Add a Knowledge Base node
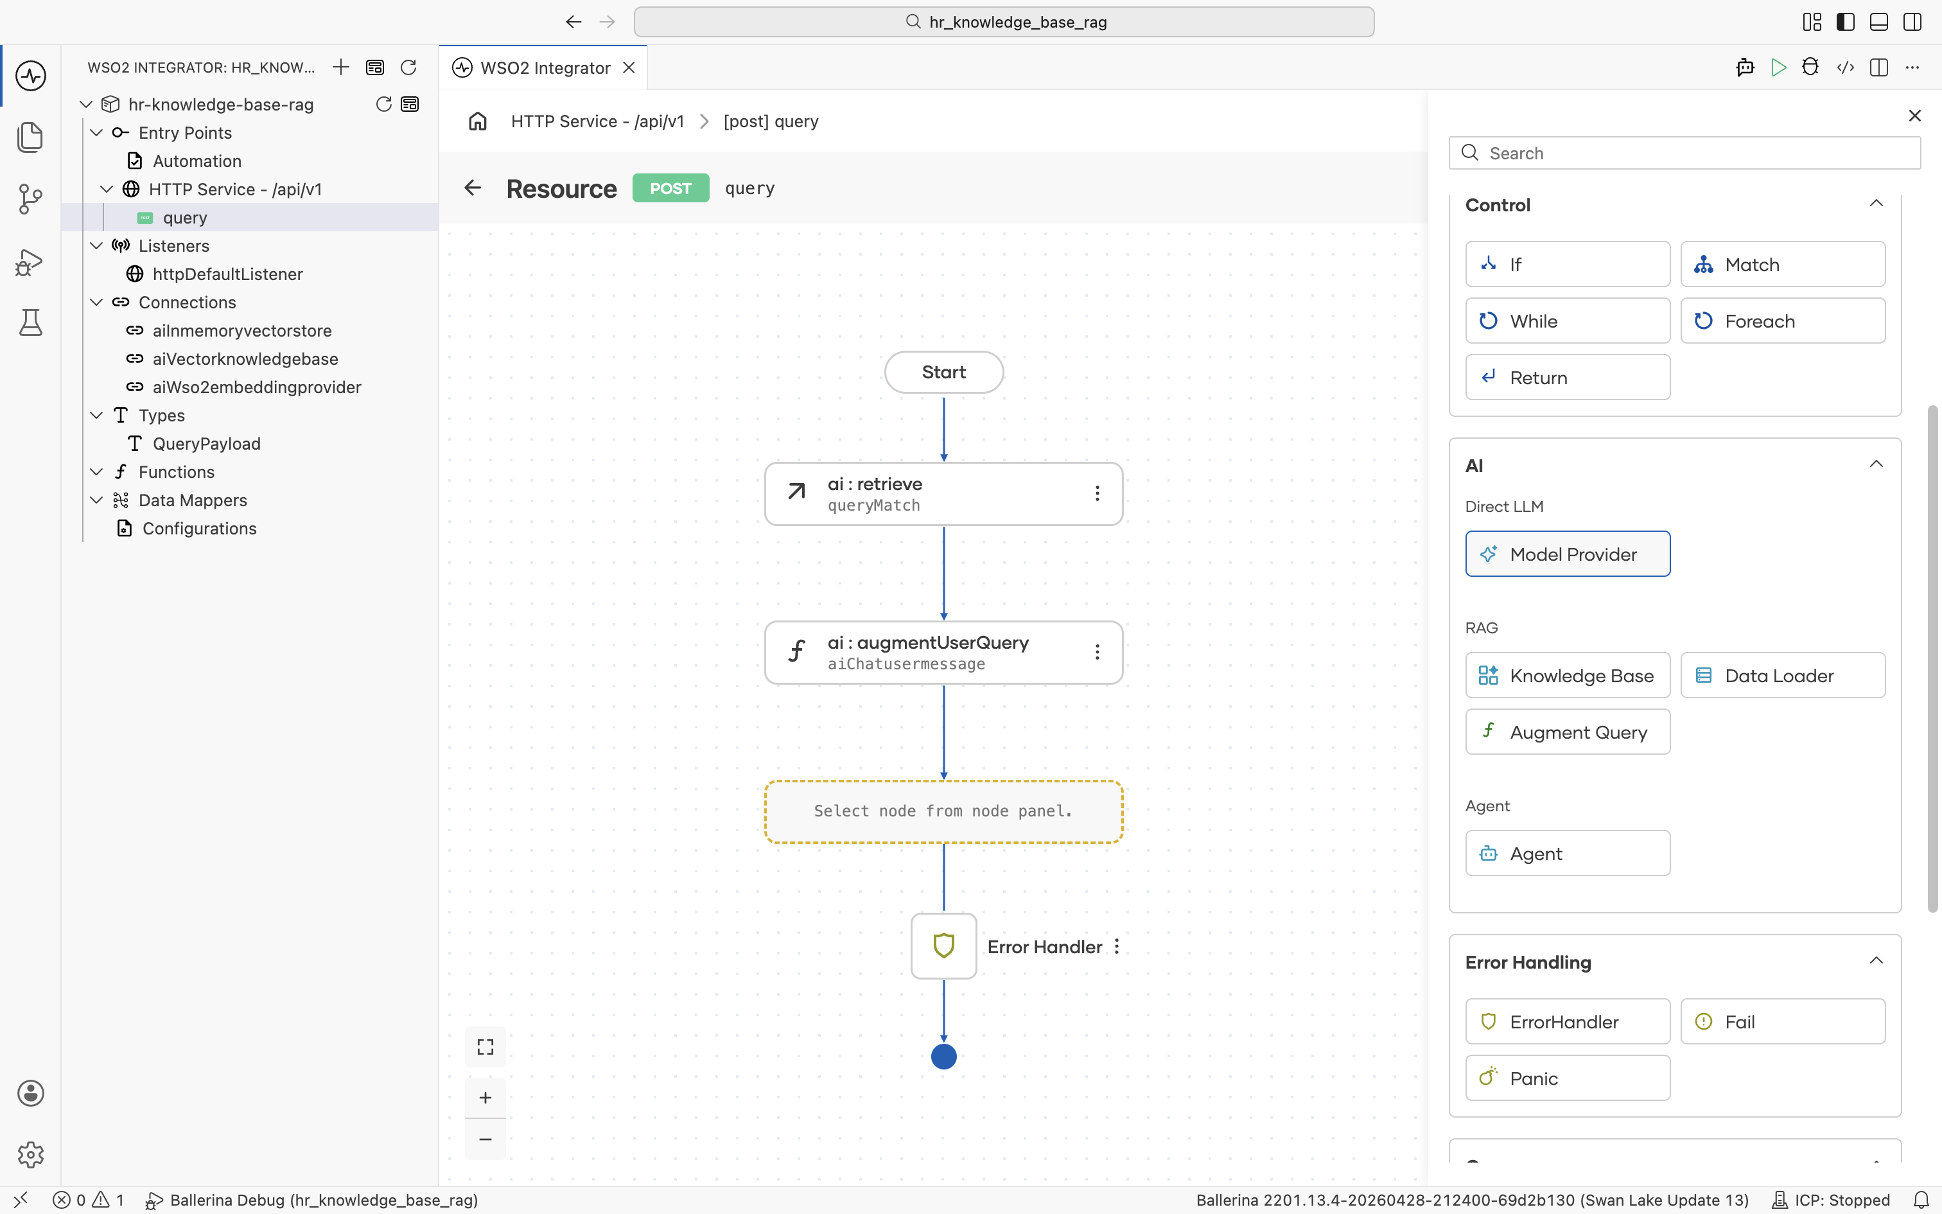The width and height of the screenshot is (1942, 1214). (x=1567, y=675)
